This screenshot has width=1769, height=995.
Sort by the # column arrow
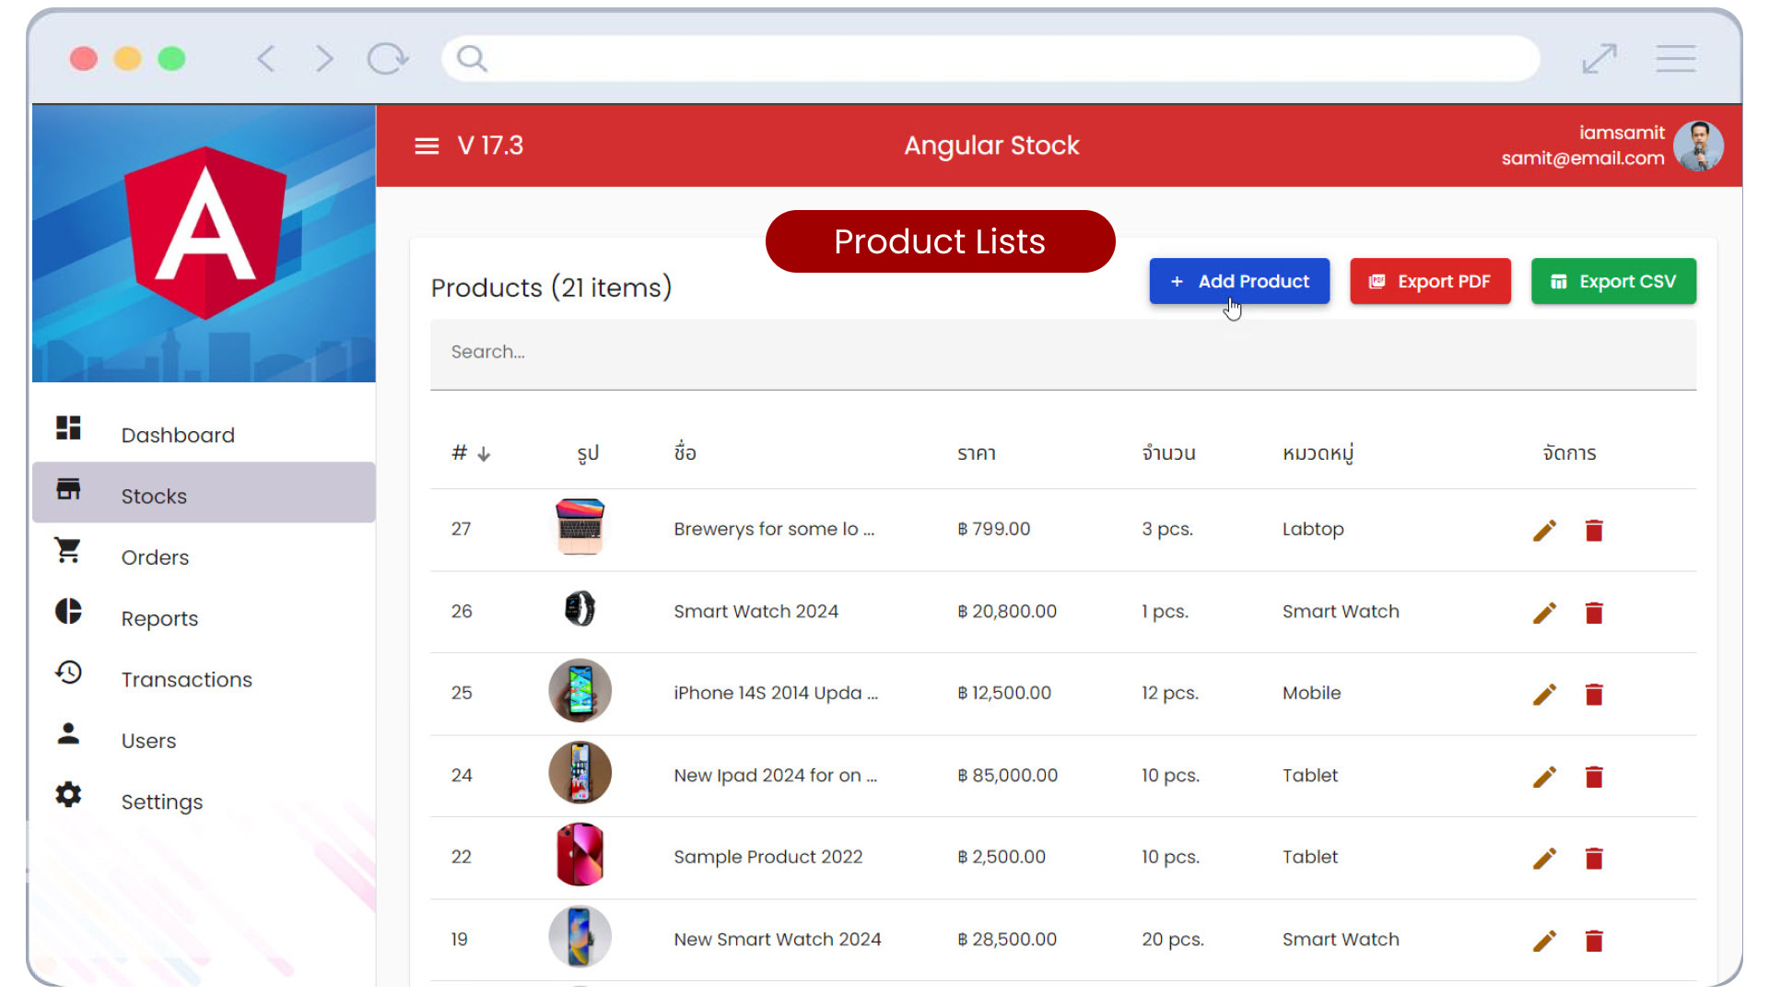(484, 454)
